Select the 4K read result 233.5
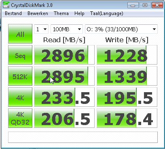The image size is (165, 149). click(64, 97)
